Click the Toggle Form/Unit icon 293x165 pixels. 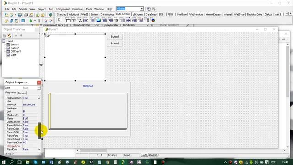coord(16,21)
